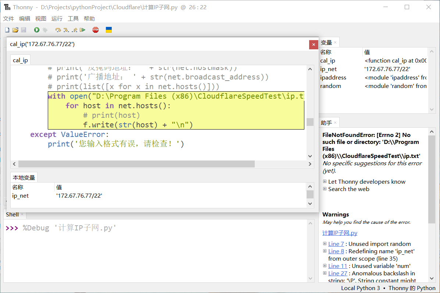Click the Ukraine flag toolbar icon
440x293 pixels.
point(108,30)
